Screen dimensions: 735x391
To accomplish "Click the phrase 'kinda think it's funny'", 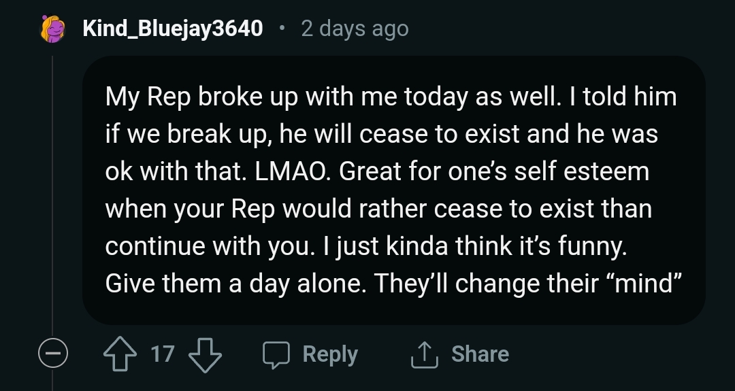I will pos(506,246).
